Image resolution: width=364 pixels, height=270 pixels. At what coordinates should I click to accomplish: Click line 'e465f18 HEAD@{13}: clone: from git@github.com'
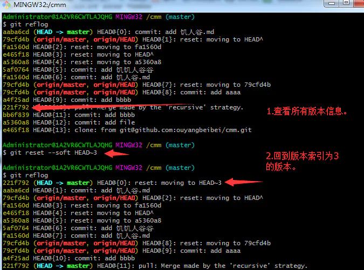[x=127, y=130]
